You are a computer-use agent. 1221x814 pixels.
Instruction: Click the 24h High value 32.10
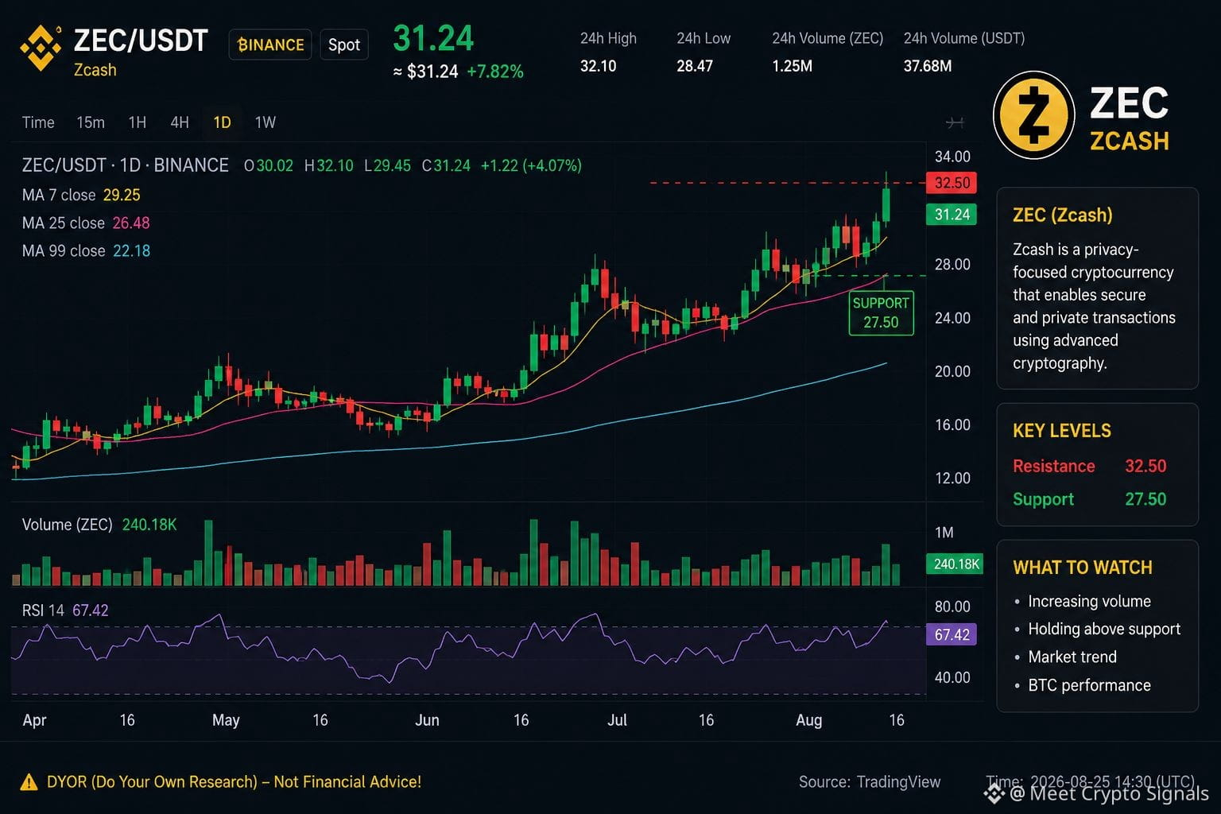(x=598, y=66)
